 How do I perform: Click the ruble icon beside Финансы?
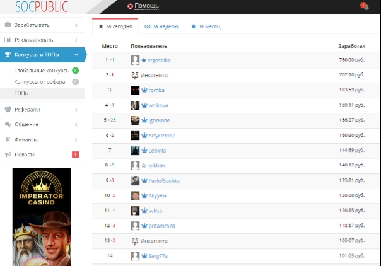click(8, 139)
